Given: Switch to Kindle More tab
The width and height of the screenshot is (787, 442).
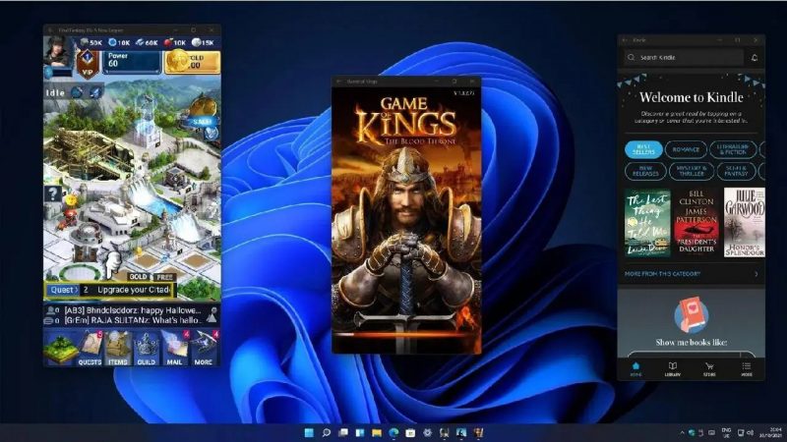Looking at the screenshot, I should (x=747, y=369).
